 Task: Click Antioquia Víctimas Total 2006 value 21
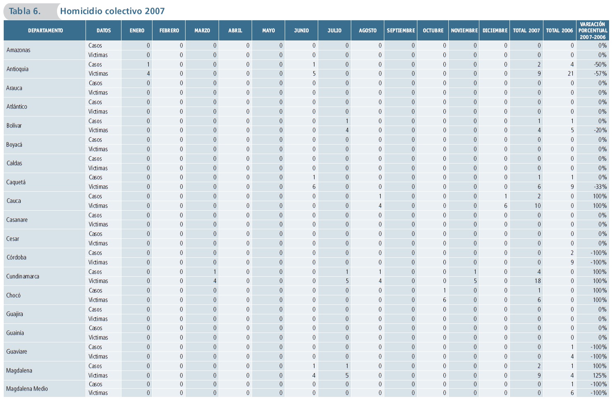pyautogui.click(x=570, y=74)
